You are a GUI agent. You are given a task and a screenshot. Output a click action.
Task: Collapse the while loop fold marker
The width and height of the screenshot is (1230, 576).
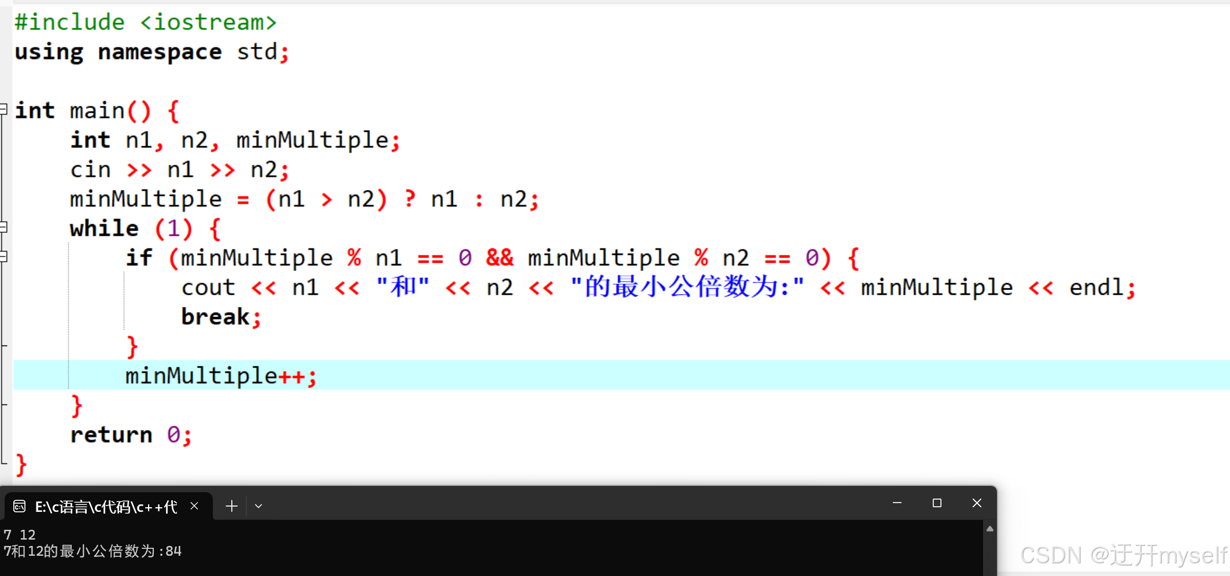tap(3, 227)
